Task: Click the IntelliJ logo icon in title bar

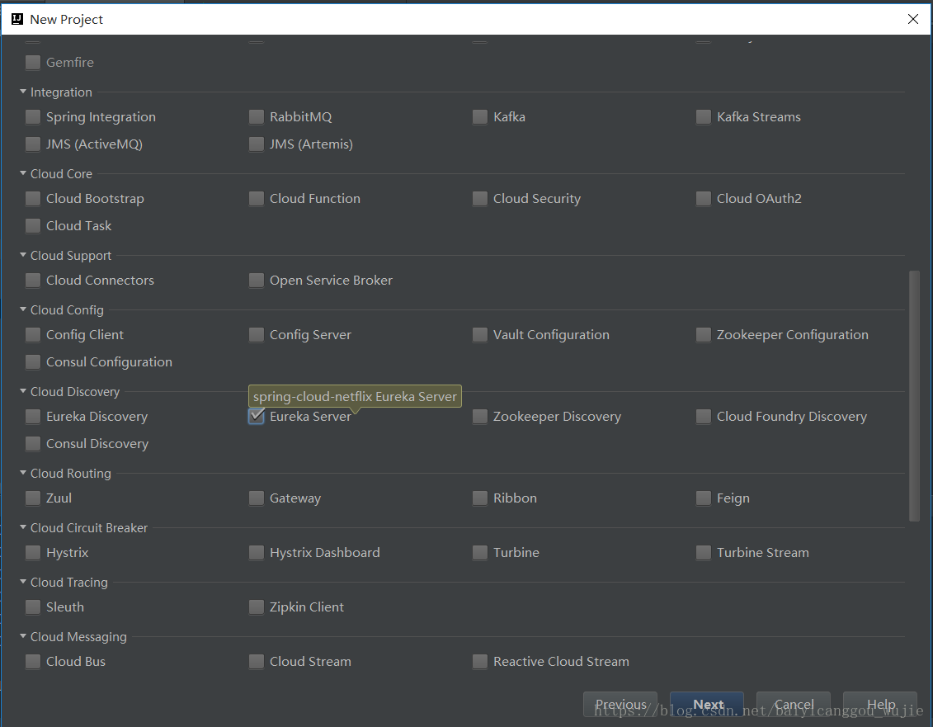Action: pos(17,19)
